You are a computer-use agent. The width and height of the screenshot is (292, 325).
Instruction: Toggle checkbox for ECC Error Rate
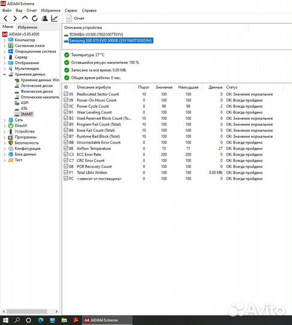[x=66, y=154]
